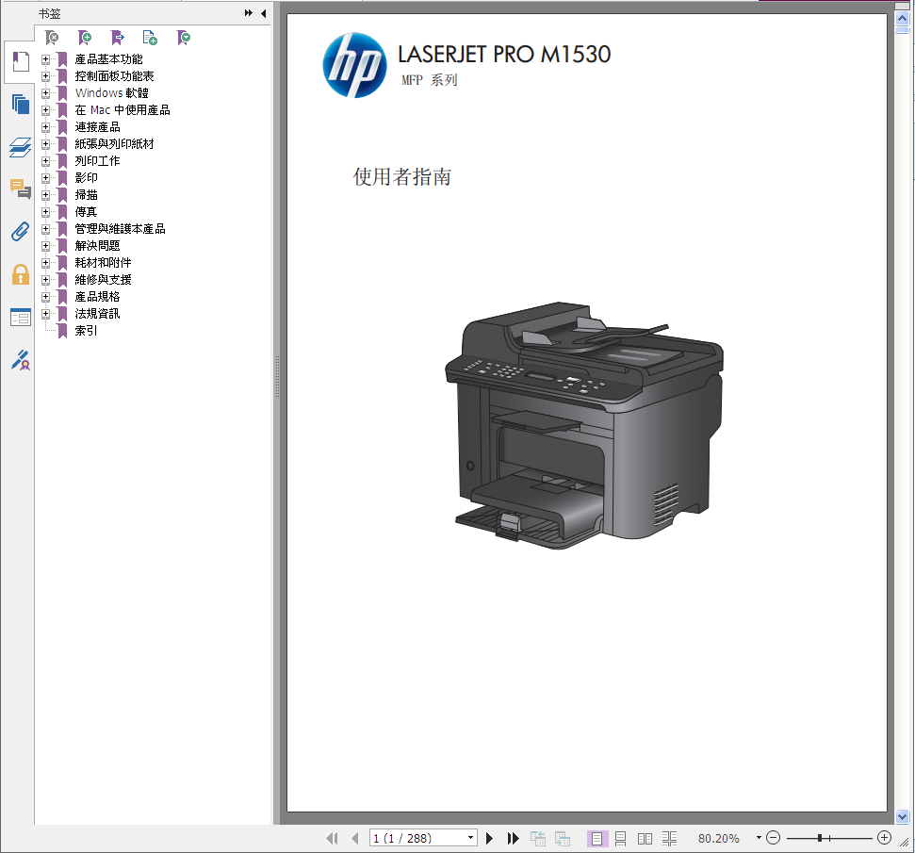This screenshot has height=853, width=915.
Task: Open the Bookmarks panel icon in sidebar
Action: (21, 61)
